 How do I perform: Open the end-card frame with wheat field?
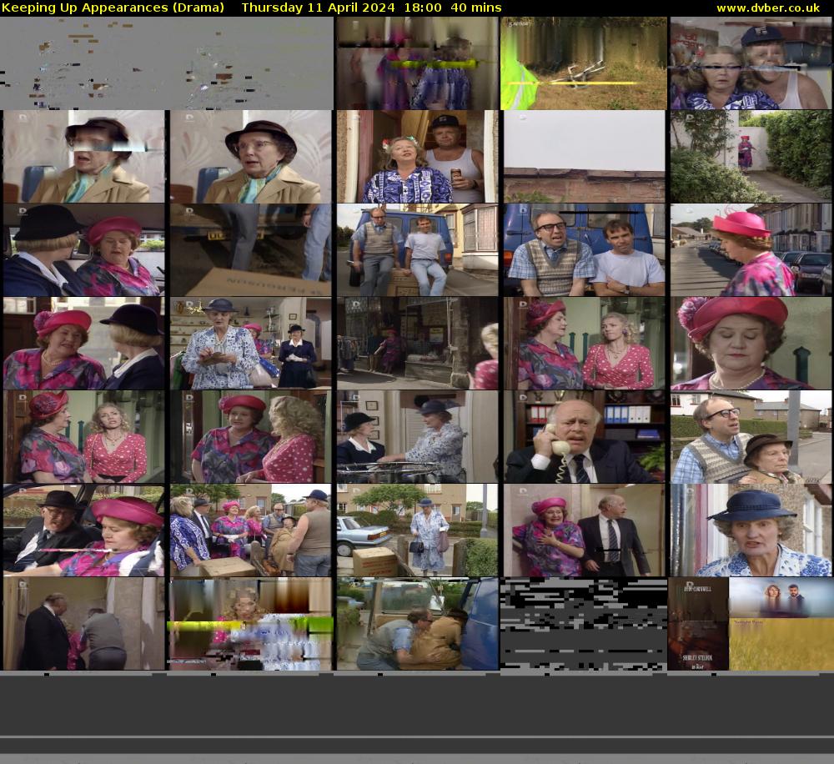click(751, 624)
